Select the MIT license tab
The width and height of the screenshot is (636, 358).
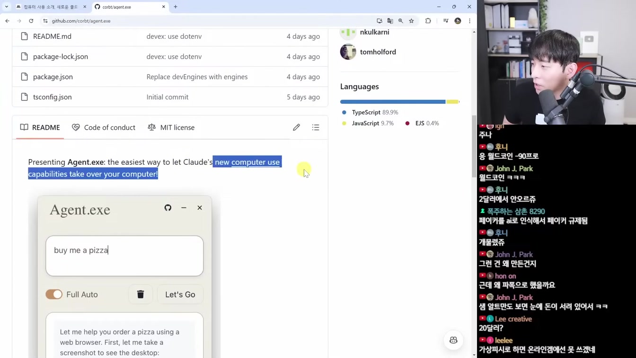tap(171, 127)
